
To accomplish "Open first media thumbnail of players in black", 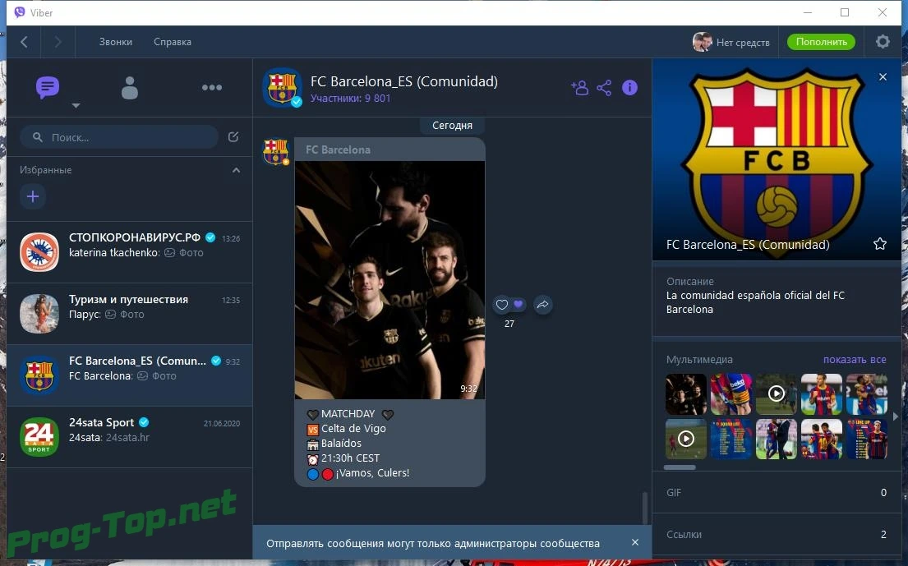I will pyautogui.click(x=685, y=394).
